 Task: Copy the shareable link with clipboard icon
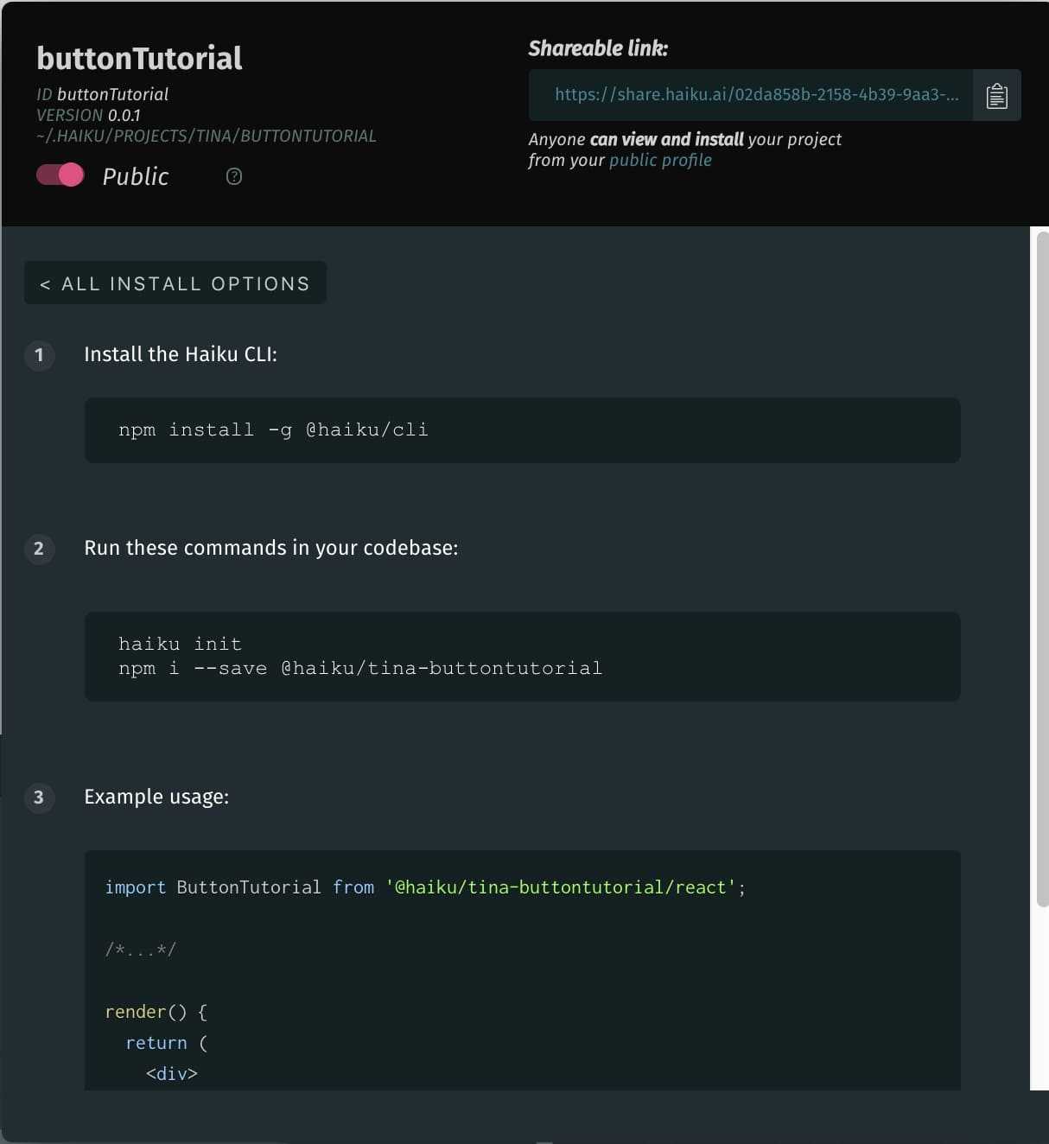click(996, 95)
